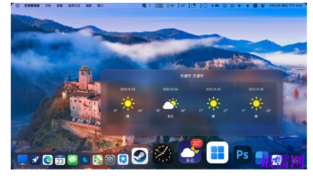Click the display monitor icon in menu bar

pyautogui.click(x=225, y=6)
